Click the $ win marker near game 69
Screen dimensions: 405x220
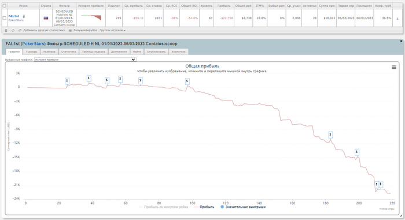pos(140,81)
